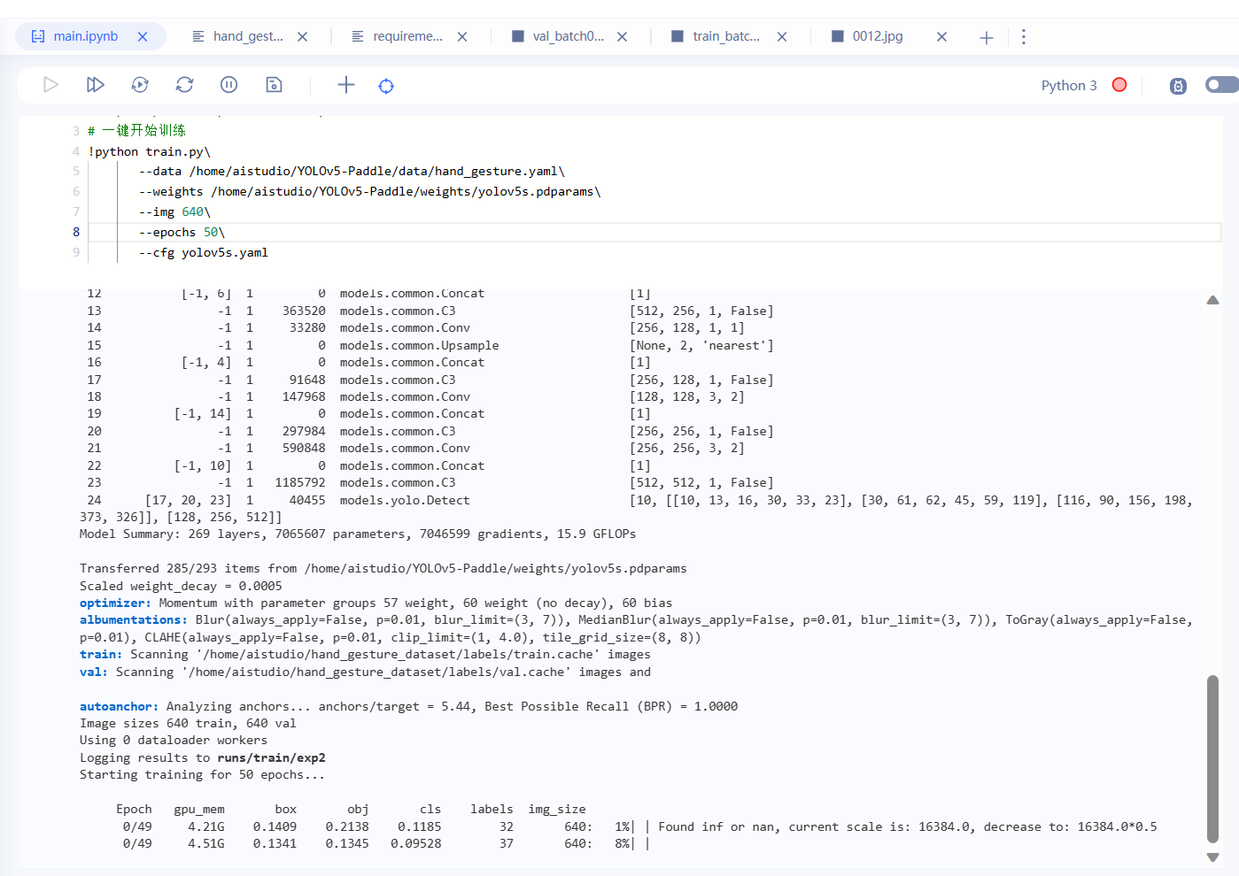Click parameter count 1185792 in layer 23 row
Screen dimensions: 1239x876
pyautogui.click(x=300, y=483)
